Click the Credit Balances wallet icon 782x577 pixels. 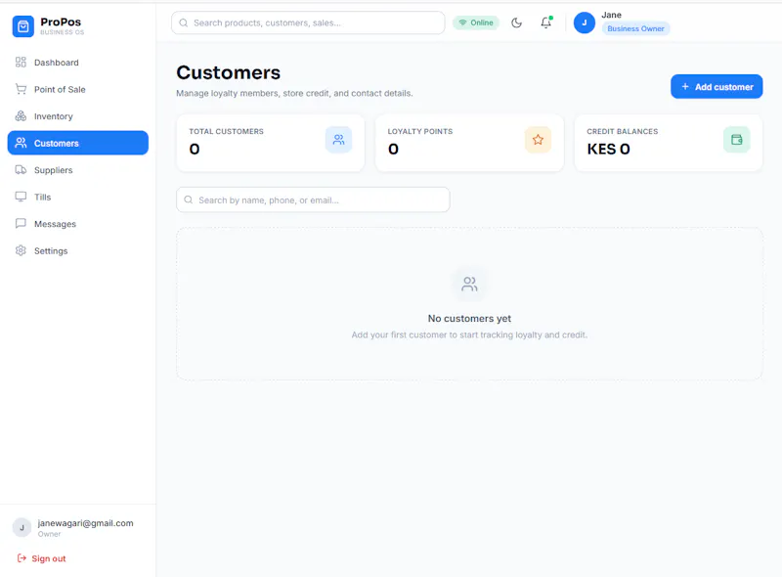pos(737,140)
